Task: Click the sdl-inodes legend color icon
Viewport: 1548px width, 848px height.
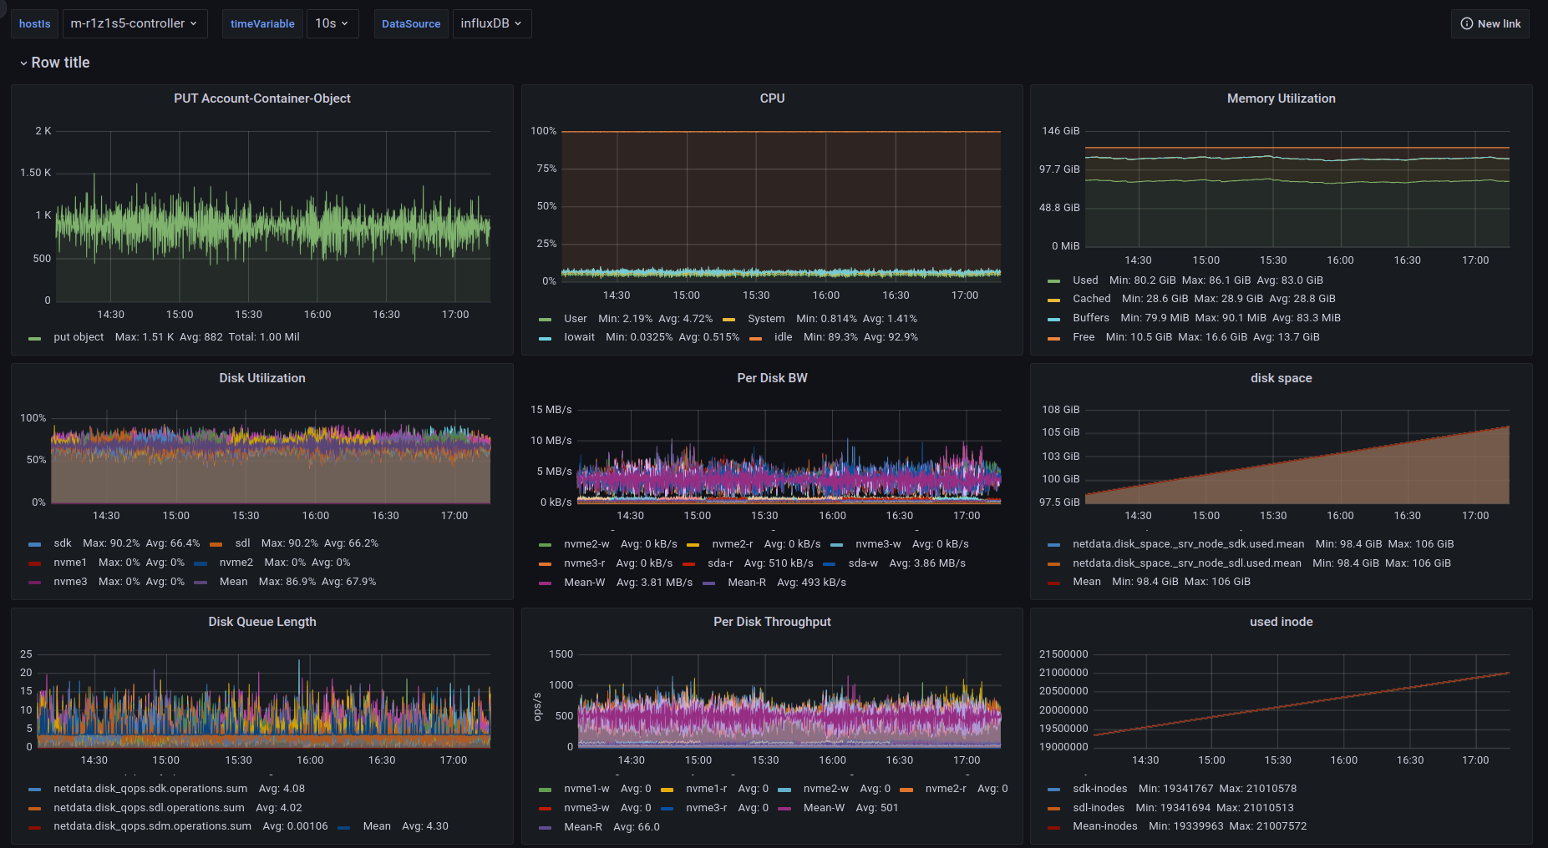Action: pos(1054,809)
